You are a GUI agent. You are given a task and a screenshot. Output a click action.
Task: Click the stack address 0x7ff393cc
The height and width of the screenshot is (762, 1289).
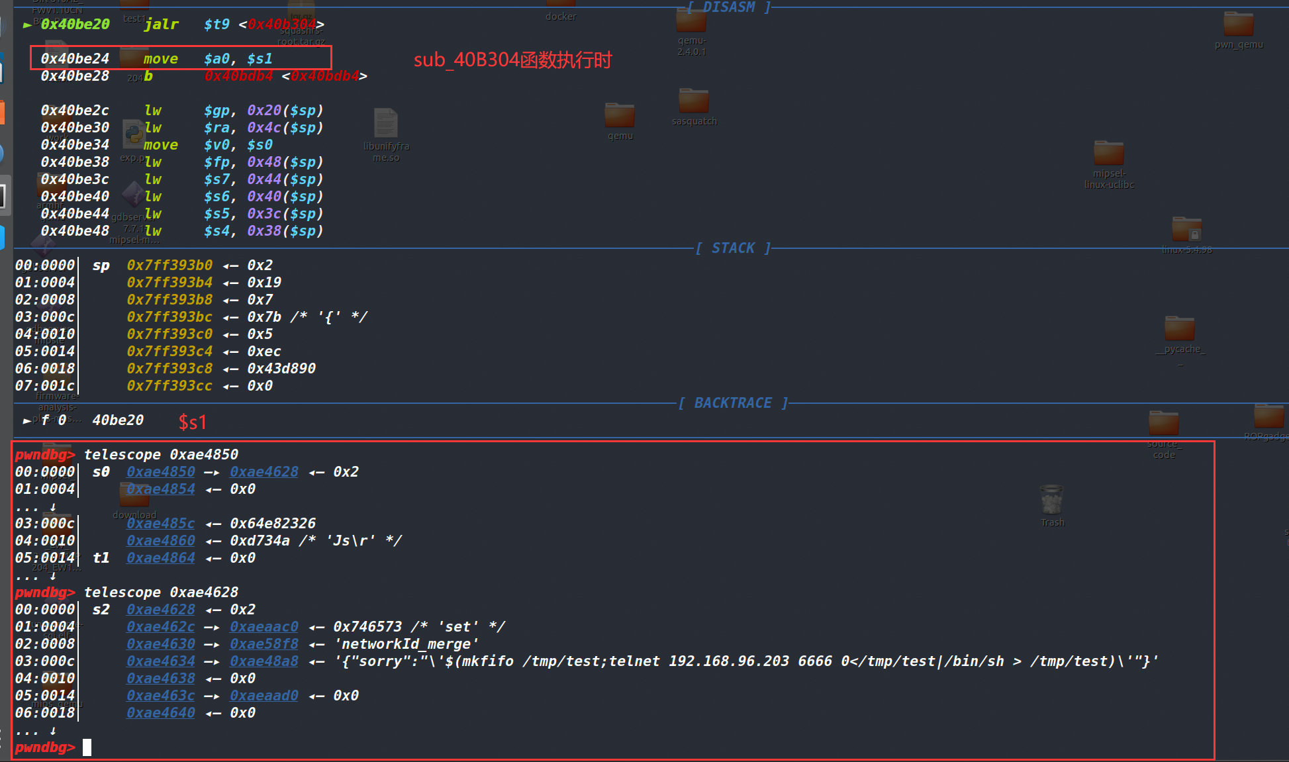click(x=169, y=386)
